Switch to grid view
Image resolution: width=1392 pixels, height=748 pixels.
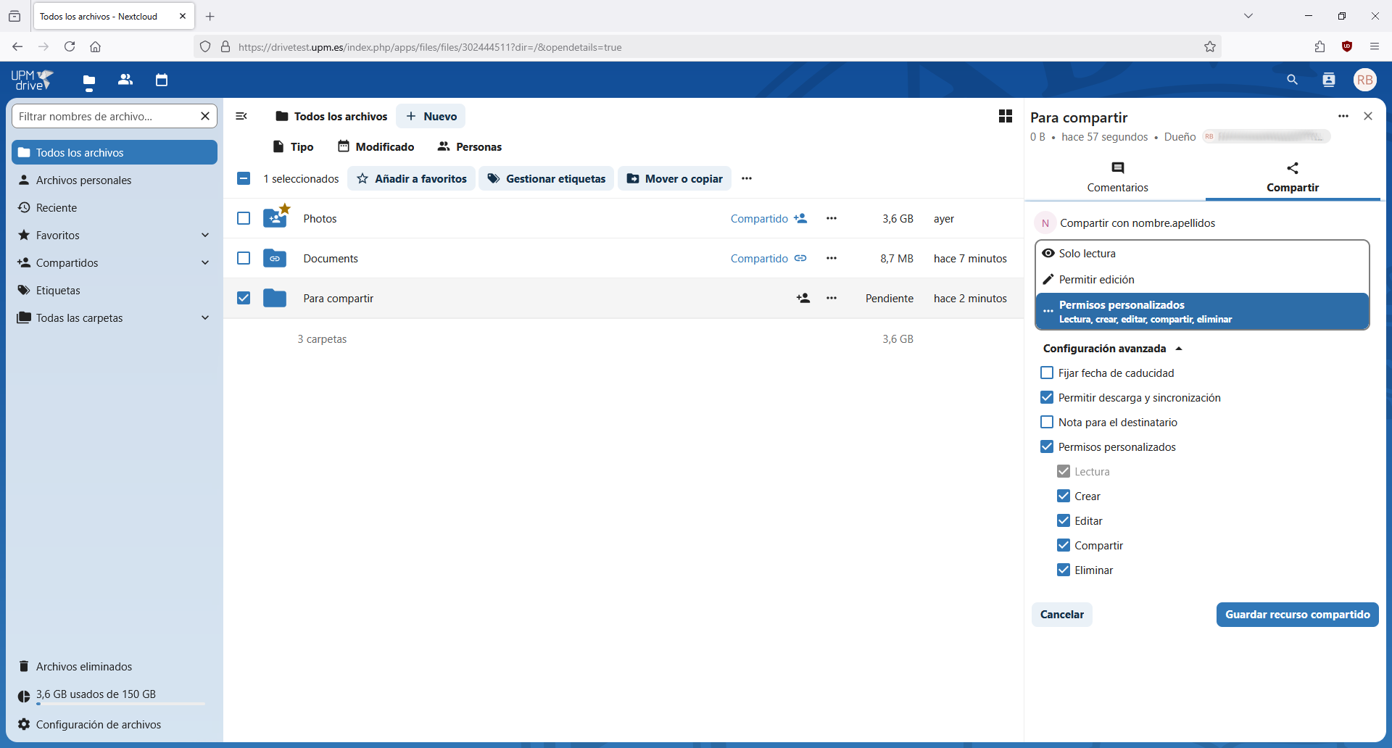1006,116
